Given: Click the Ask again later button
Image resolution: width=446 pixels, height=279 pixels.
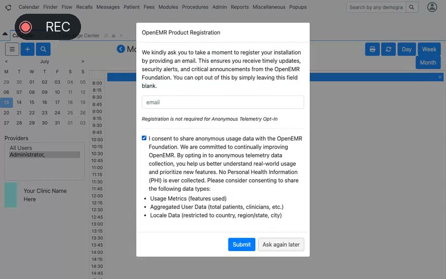Looking at the screenshot, I should click(281, 245).
